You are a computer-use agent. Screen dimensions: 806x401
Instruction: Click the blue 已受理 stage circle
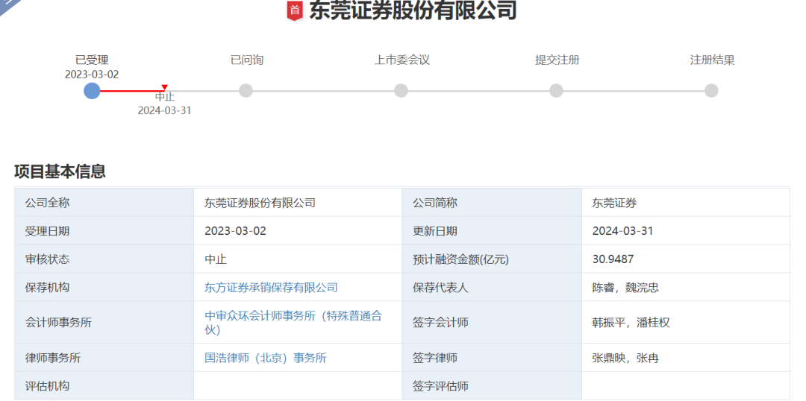92,90
